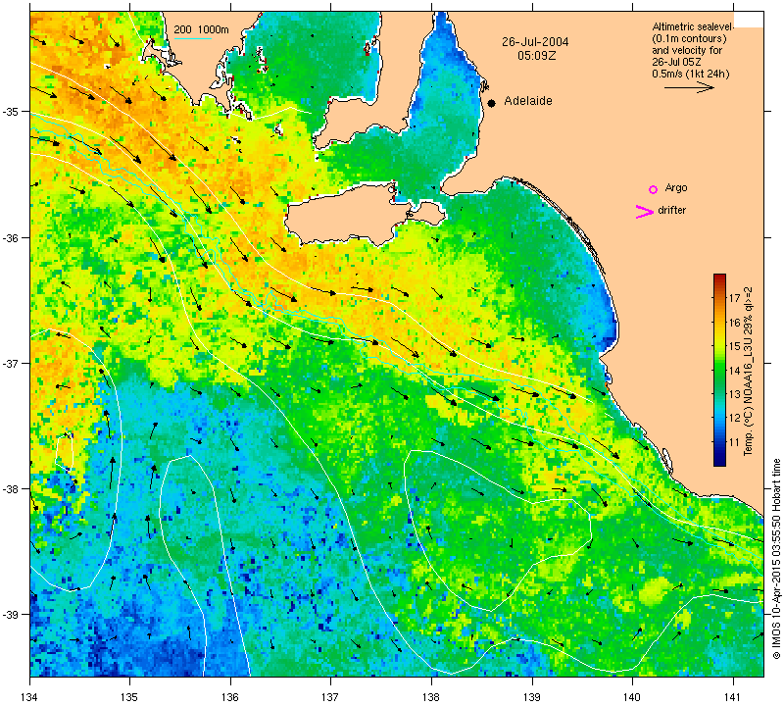
Task: Click the magenta drifter arrowhead legend symbol
Action: click(x=645, y=212)
